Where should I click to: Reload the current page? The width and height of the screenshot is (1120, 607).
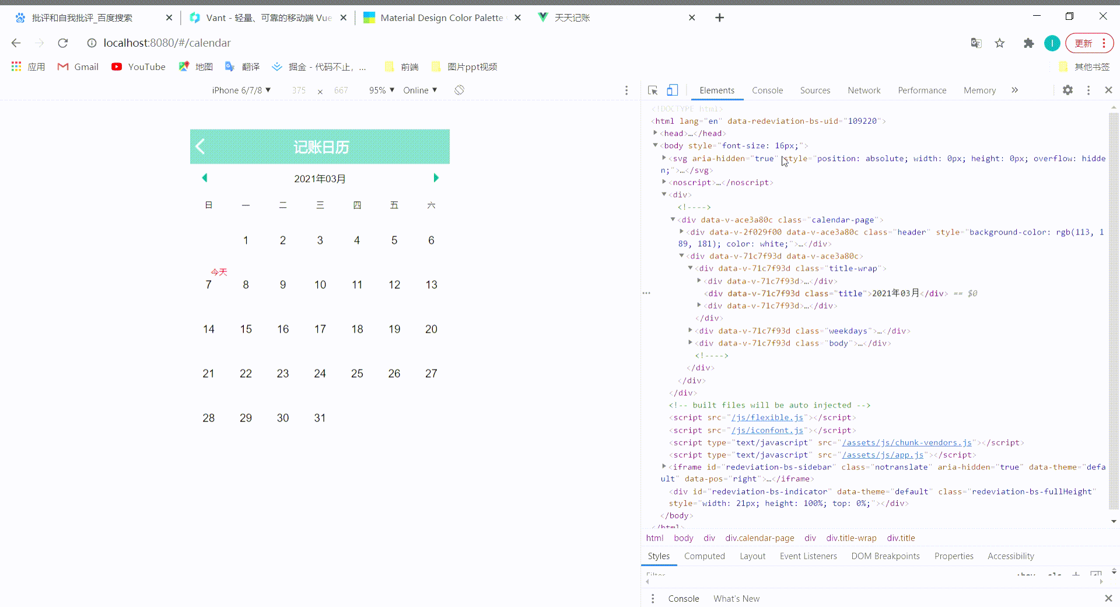[63, 43]
